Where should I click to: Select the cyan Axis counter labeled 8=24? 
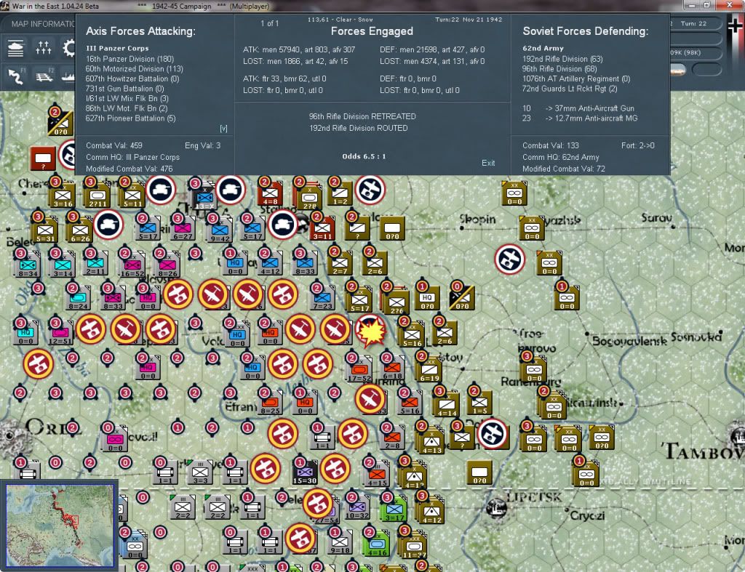coord(78,299)
